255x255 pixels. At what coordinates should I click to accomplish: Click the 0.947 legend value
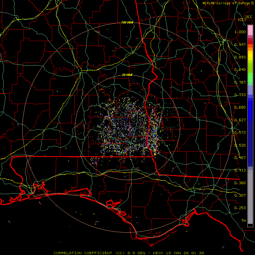pyautogui.click(x=240, y=44)
